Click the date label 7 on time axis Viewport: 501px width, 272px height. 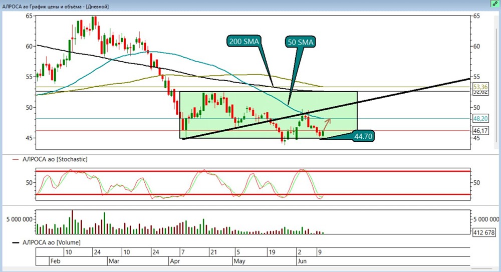183,252
